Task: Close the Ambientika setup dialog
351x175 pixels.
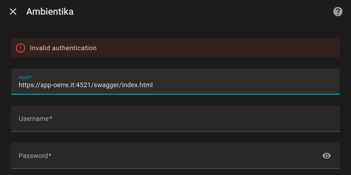Action: pyautogui.click(x=13, y=12)
